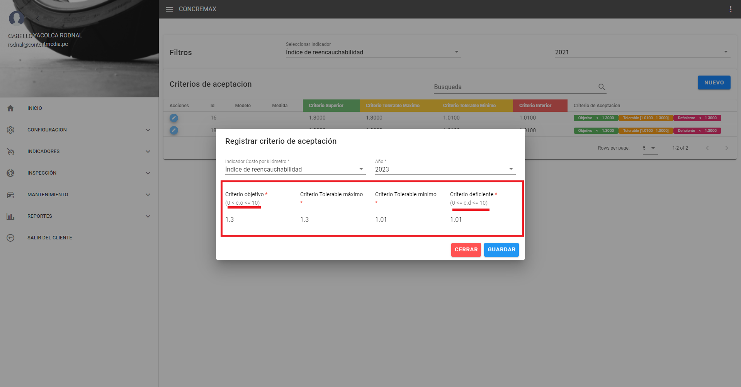Image resolution: width=741 pixels, height=387 pixels.
Task: Go to the next table page
Action: point(726,148)
